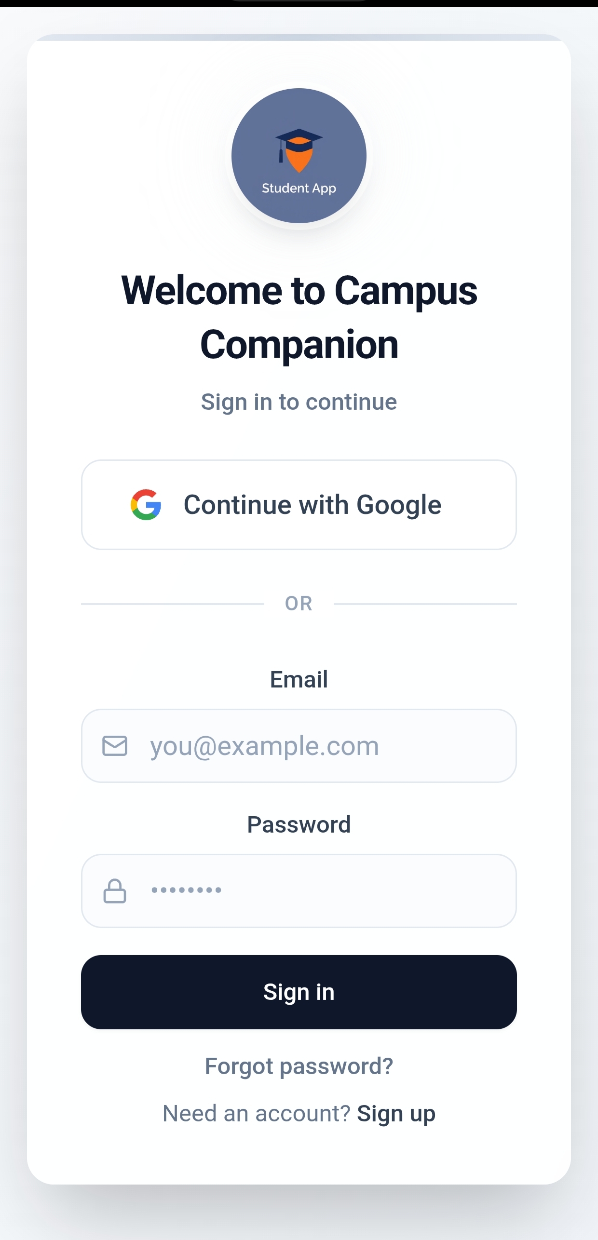Click the 'Student App' text in logo
Screen dimensions: 598x1240
[299, 188]
